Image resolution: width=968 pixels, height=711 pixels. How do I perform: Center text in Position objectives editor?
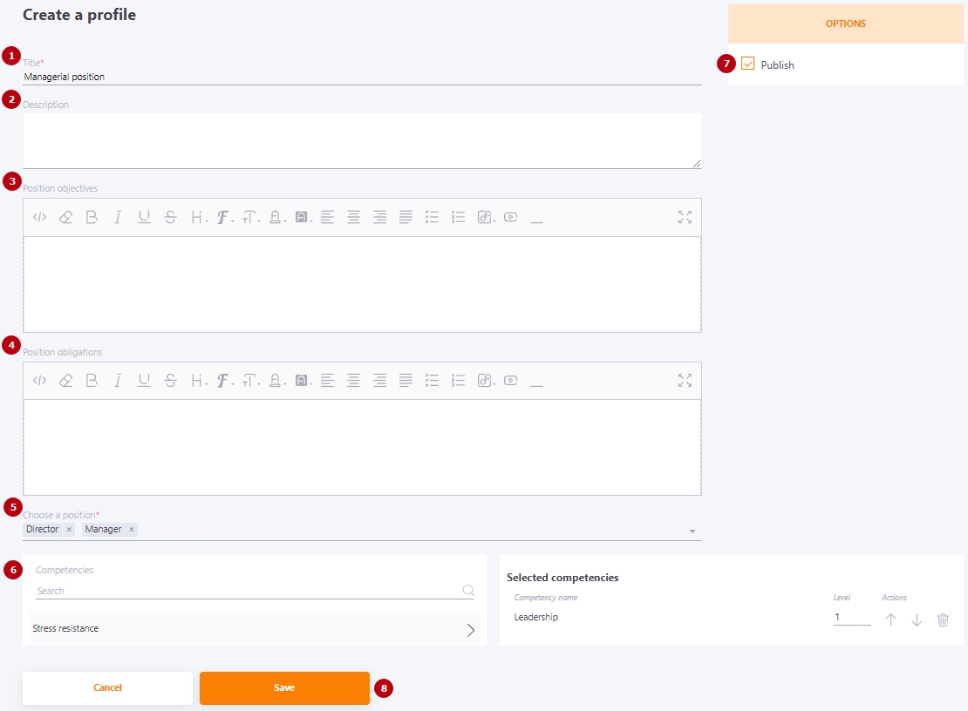(x=353, y=217)
